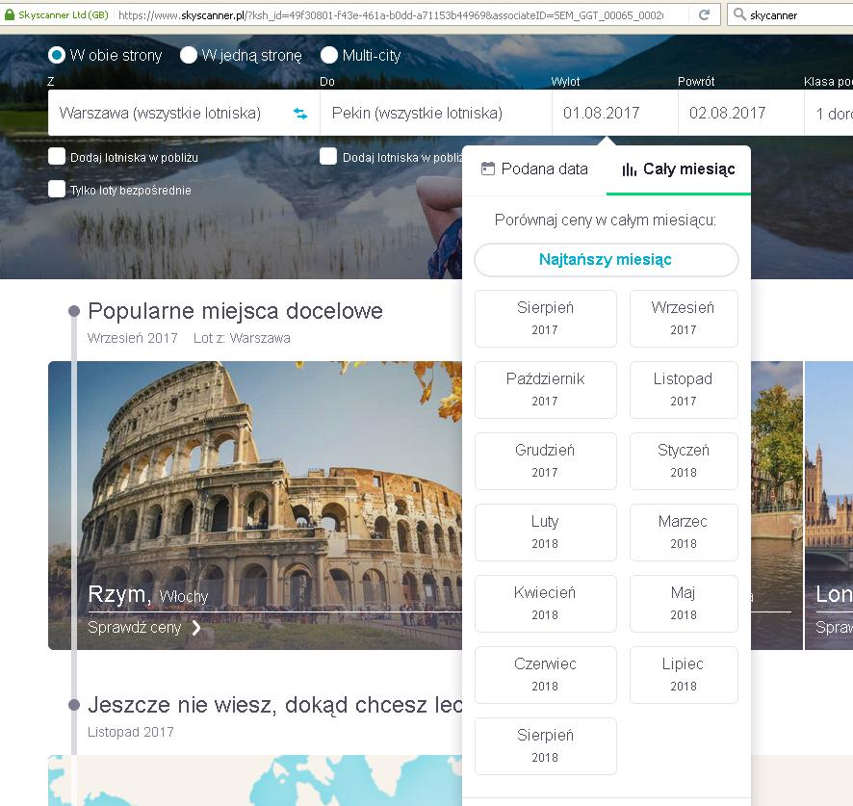This screenshot has height=806, width=853.
Task: Select Czerwiec 2018 month
Action: click(x=545, y=675)
